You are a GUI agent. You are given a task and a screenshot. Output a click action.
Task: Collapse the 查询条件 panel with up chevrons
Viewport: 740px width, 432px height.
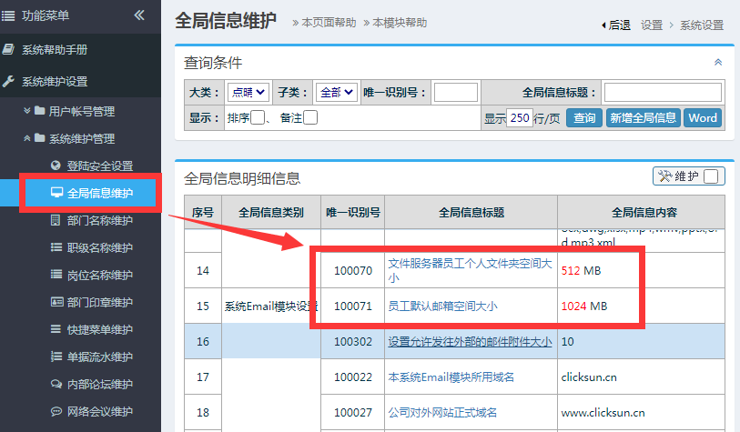718,62
